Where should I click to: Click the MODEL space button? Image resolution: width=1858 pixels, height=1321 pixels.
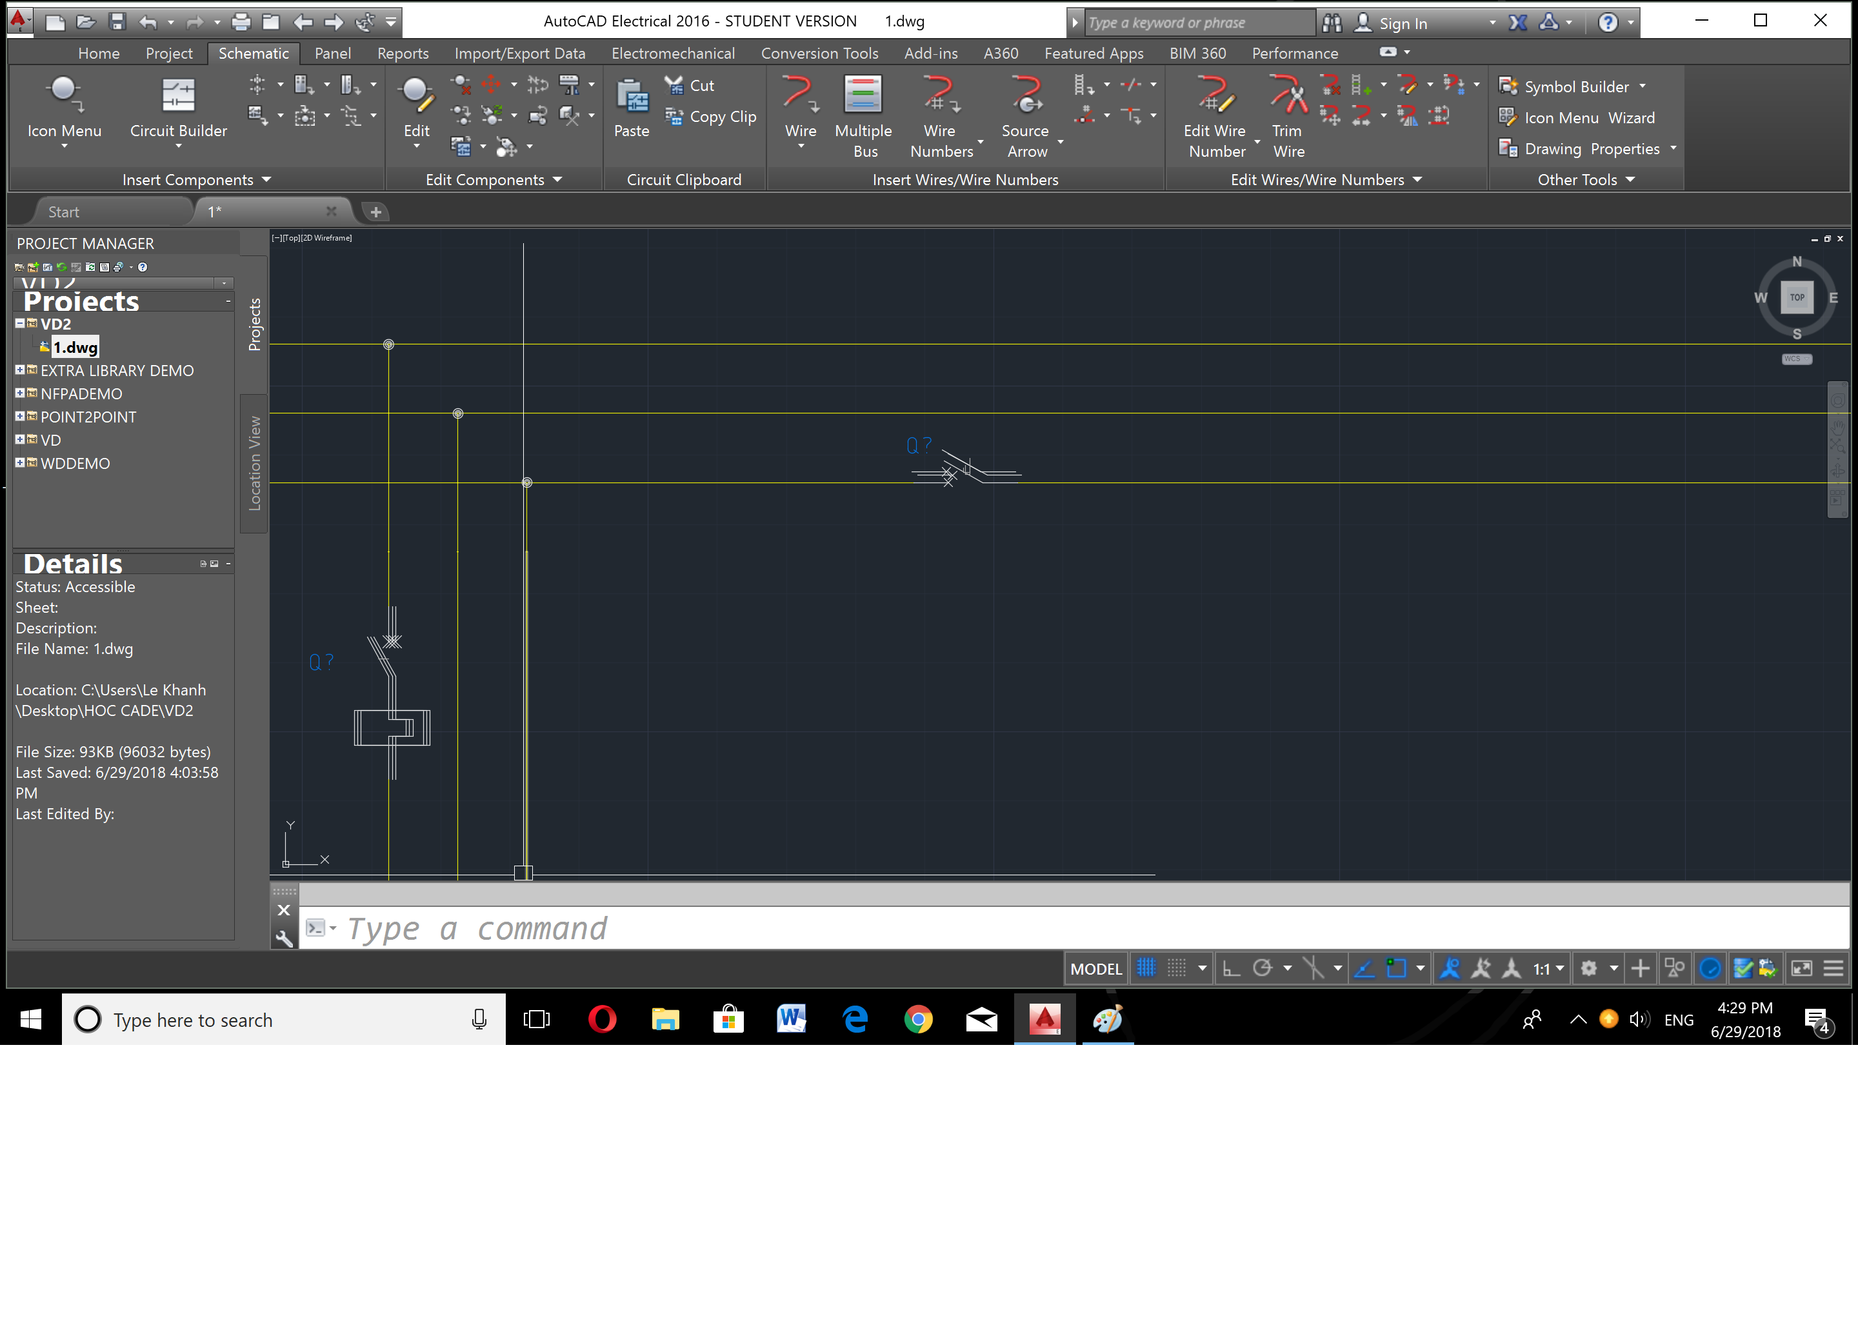1095,968
